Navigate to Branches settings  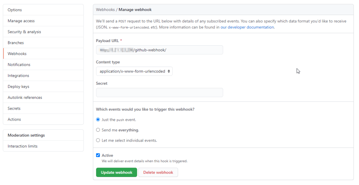click(x=16, y=43)
